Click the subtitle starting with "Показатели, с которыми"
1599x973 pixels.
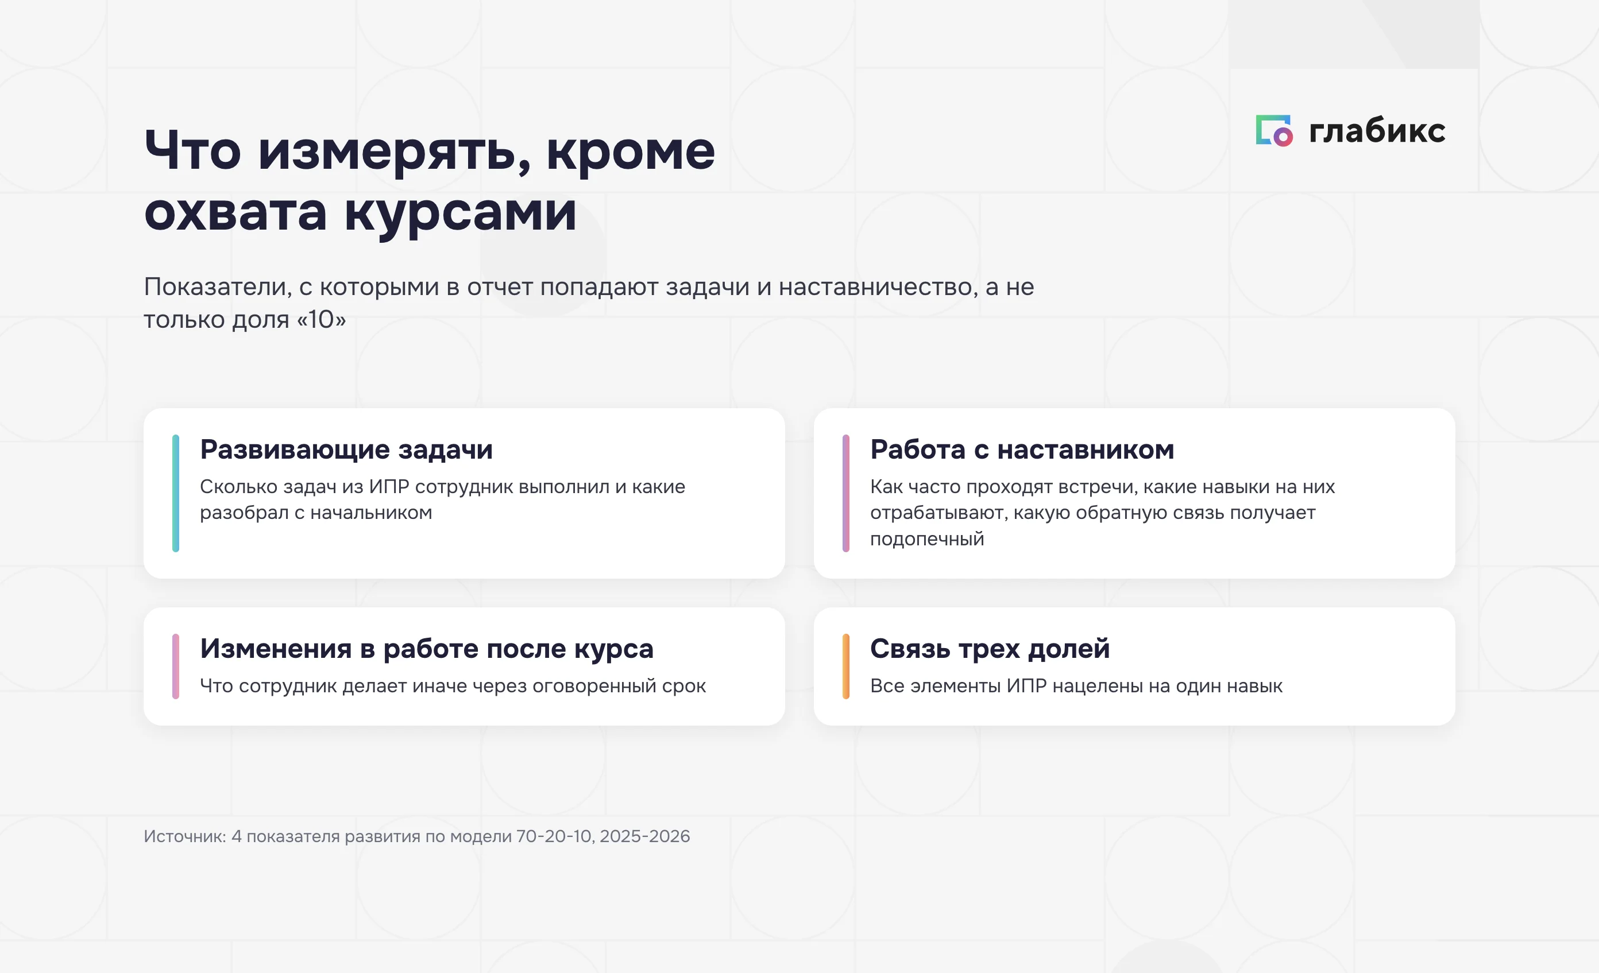pos(589,303)
